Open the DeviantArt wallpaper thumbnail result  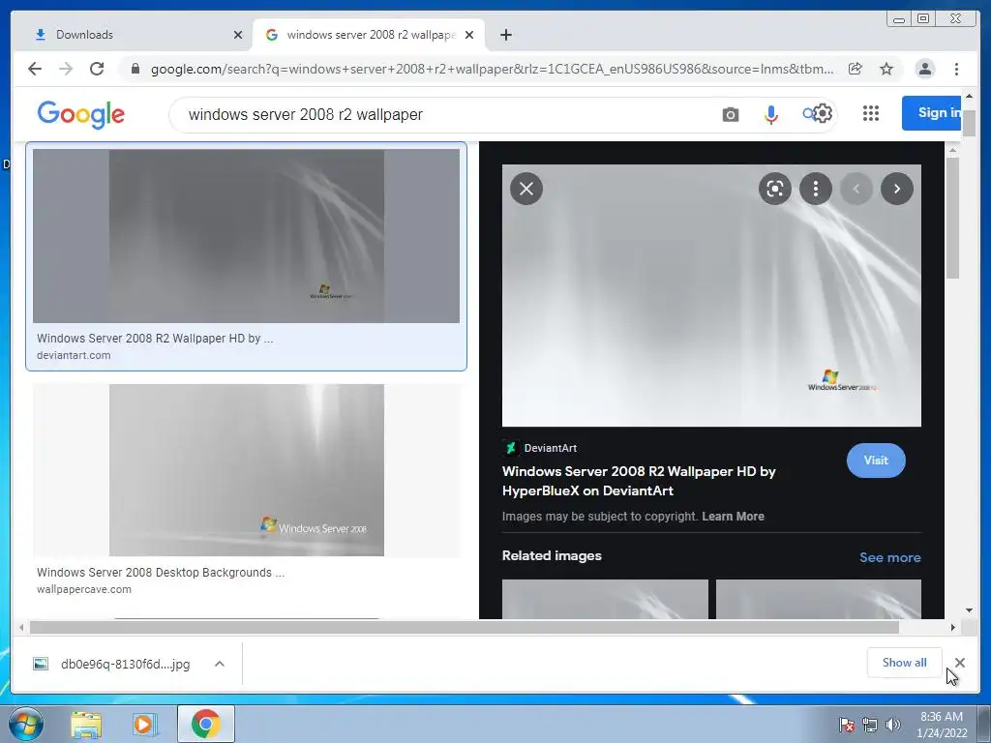point(247,236)
